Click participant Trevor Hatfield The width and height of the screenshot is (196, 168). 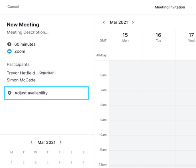pyautogui.click(x=21, y=73)
